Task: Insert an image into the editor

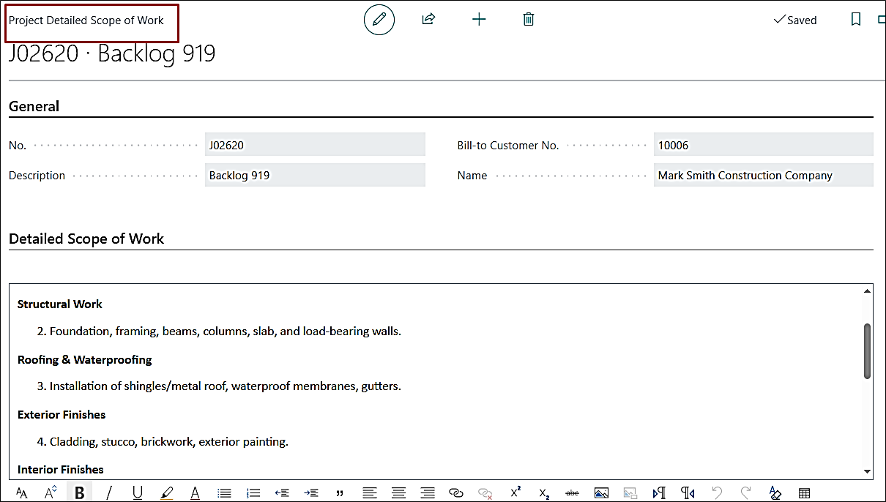Action: point(601,492)
